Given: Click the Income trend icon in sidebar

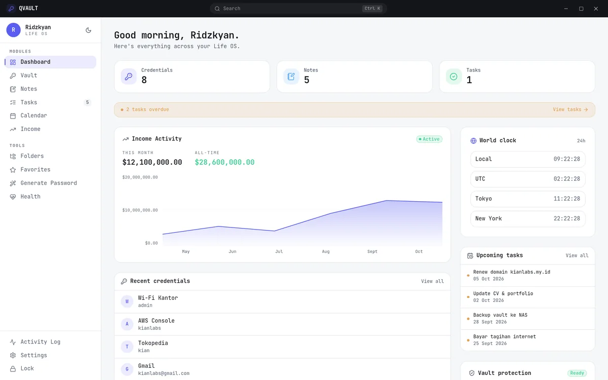Looking at the screenshot, I should point(13,129).
